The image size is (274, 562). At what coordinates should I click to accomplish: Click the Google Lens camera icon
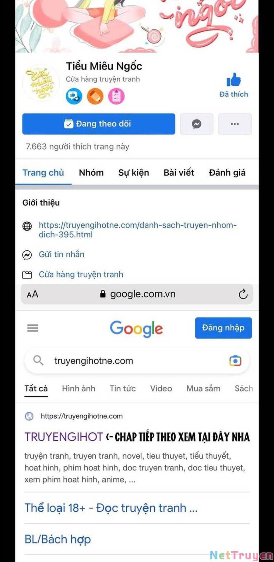click(x=235, y=361)
